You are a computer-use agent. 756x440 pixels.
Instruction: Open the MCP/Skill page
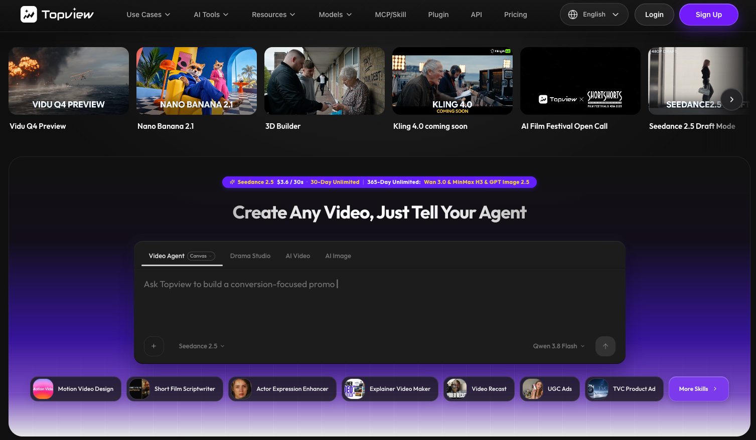[x=391, y=15]
